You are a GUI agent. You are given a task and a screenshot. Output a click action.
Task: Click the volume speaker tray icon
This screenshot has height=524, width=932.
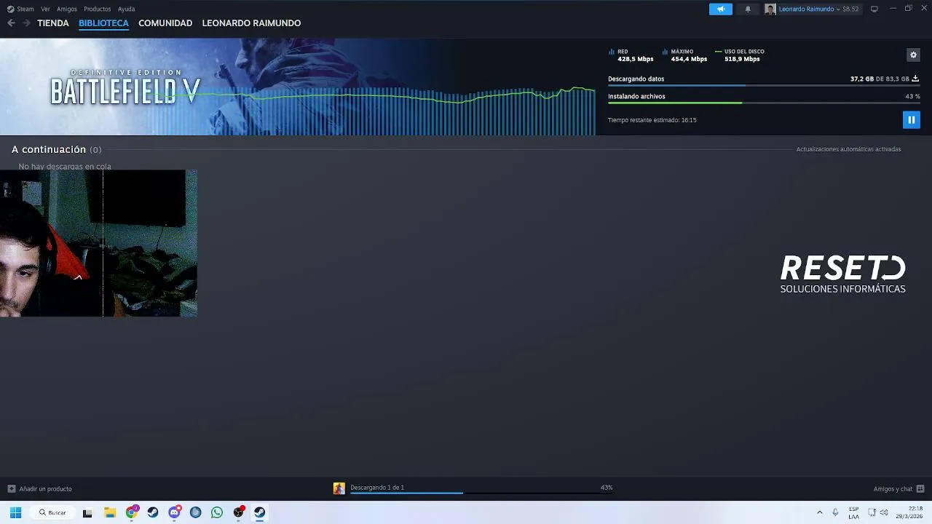point(884,512)
